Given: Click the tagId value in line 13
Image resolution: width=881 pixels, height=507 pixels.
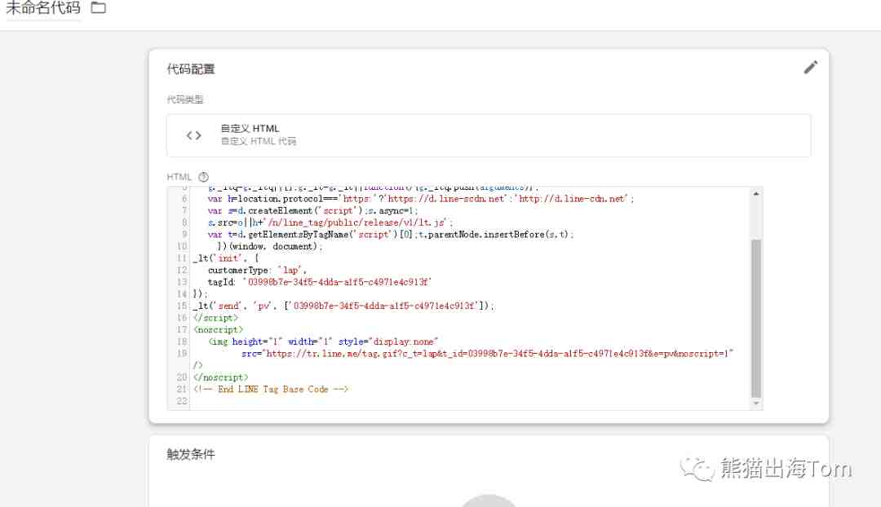Looking at the screenshot, I should (336, 282).
